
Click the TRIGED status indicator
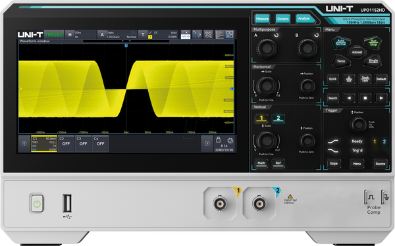pyautogui.click(x=54, y=34)
